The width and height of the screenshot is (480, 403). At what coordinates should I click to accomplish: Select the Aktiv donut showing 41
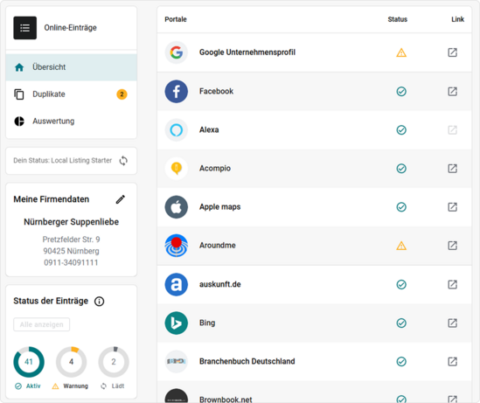29,362
